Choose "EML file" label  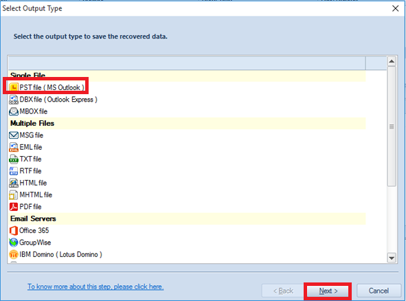coord(31,147)
